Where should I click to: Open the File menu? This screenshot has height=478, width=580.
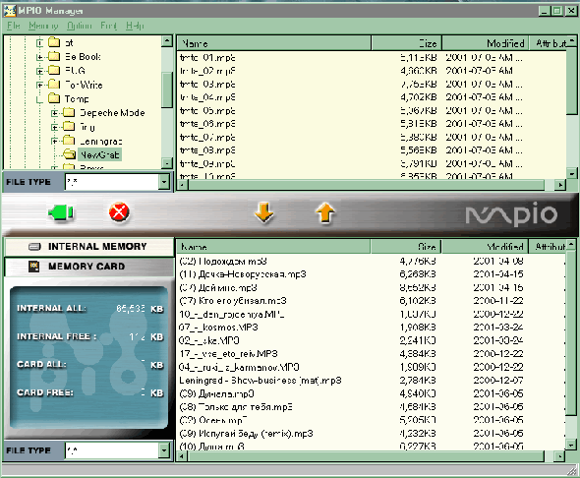point(14,26)
